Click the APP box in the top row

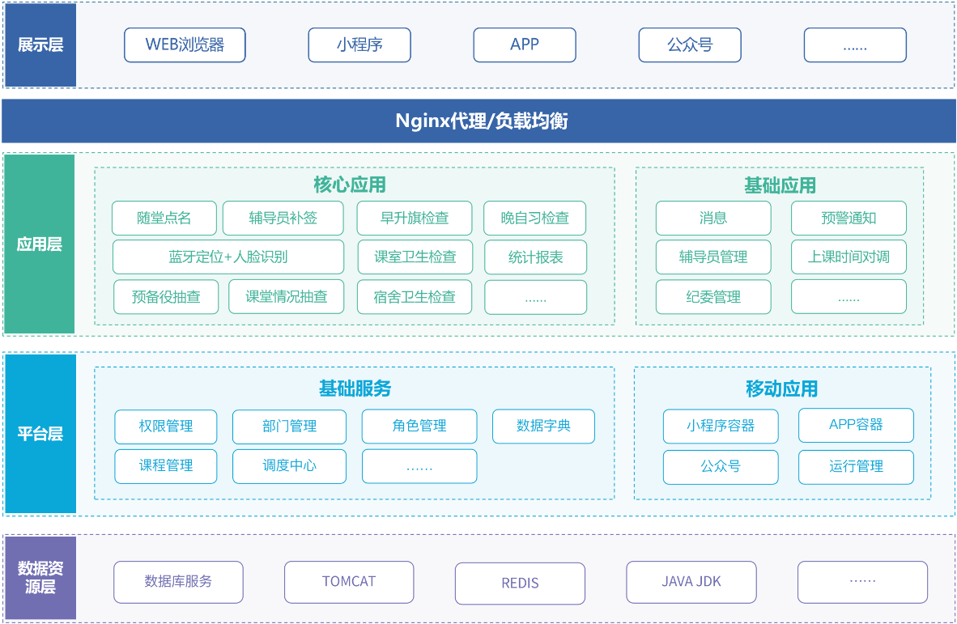click(x=525, y=45)
